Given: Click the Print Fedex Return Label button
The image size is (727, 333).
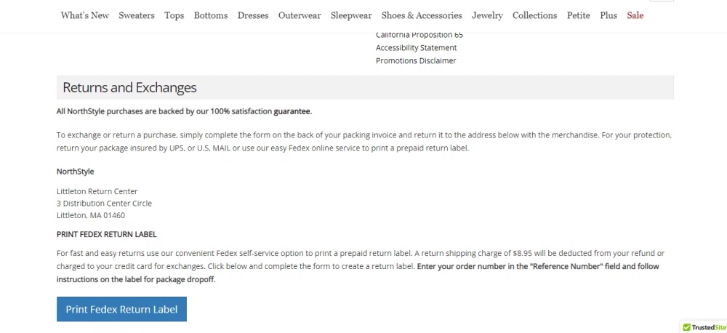Looking at the screenshot, I should tap(121, 309).
